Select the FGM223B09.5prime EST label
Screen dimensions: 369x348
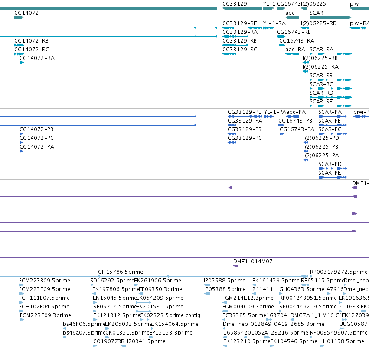[x=45, y=281]
